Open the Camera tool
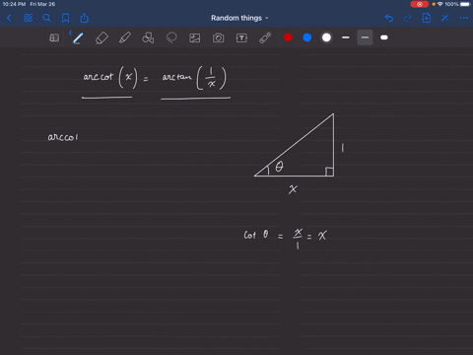This screenshot has height=355, width=473. (218, 37)
